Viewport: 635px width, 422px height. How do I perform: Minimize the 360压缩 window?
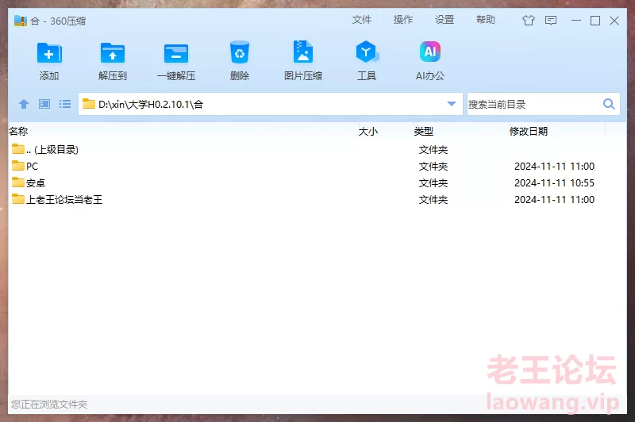point(576,21)
